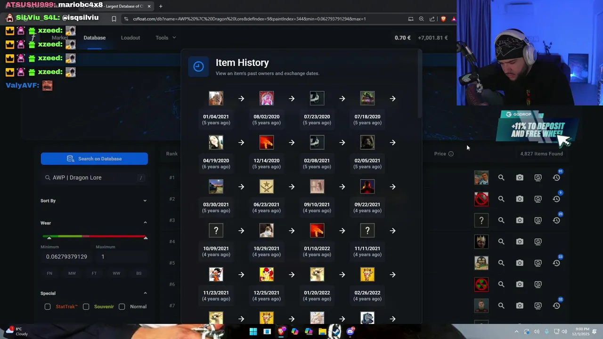603x339 pixels.
Task: Click the owner avatar dated 01/04/2021
Action: (x=216, y=98)
